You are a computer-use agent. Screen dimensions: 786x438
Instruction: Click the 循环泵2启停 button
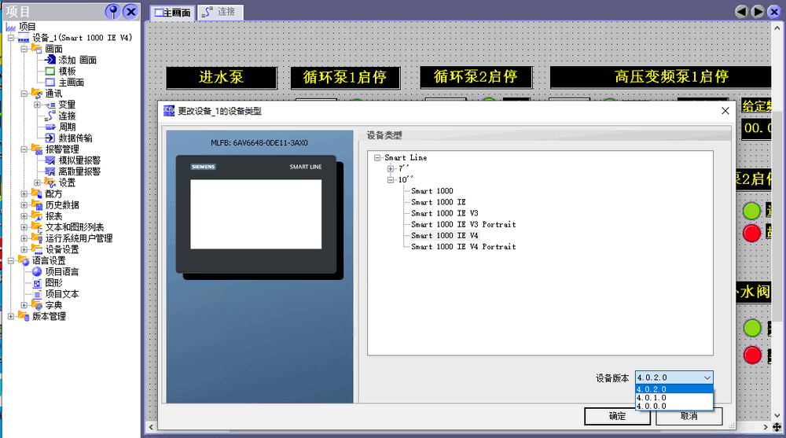click(x=476, y=77)
